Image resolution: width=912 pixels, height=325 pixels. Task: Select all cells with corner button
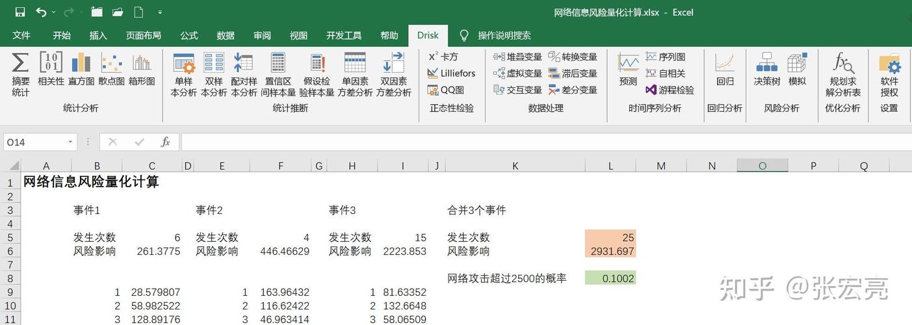click(10, 166)
